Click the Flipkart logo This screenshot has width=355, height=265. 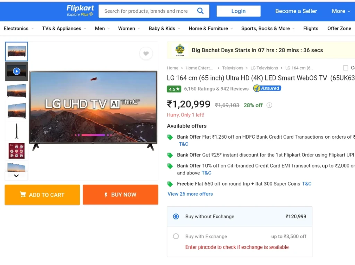click(80, 11)
